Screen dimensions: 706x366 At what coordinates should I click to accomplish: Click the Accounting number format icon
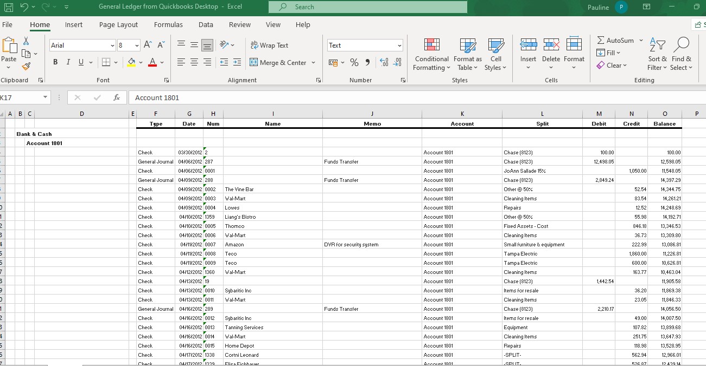tap(333, 62)
